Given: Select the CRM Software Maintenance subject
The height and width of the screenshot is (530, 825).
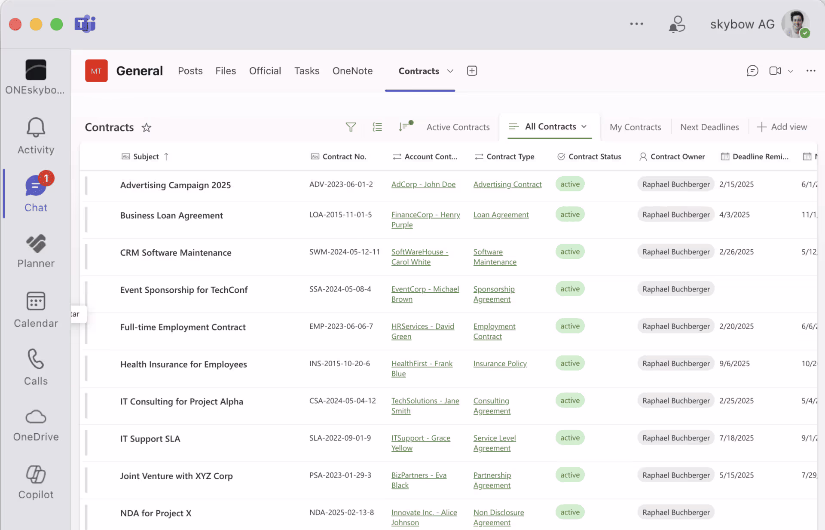Looking at the screenshot, I should pos(175,253).
